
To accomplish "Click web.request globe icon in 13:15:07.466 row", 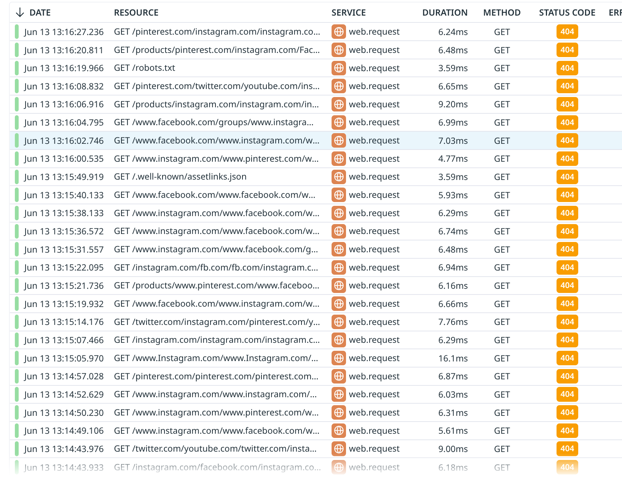I will click(339, 340).
